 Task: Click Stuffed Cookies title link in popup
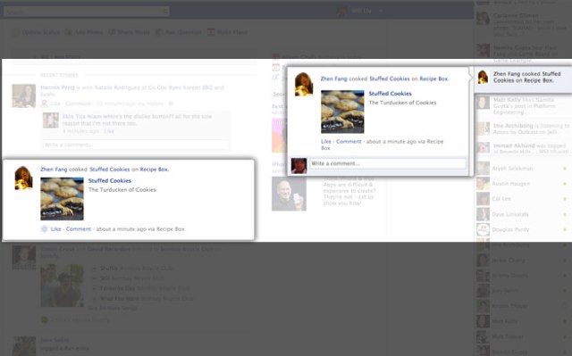coord(390,94)
